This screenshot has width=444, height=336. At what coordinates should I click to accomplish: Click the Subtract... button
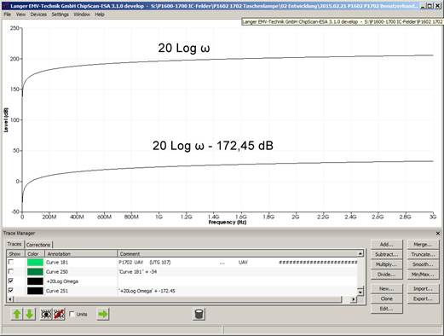387,254
